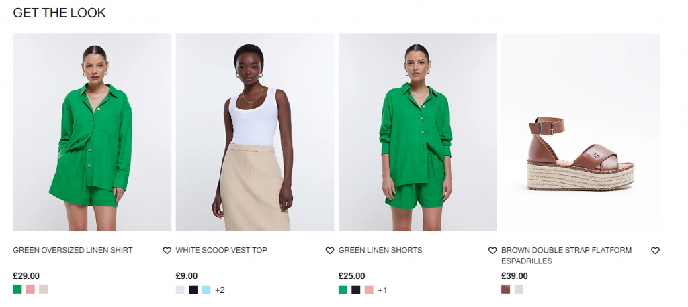Select lavender swatch for the vest top
Viewport: 688px width, 307px height.
(180, 290)
